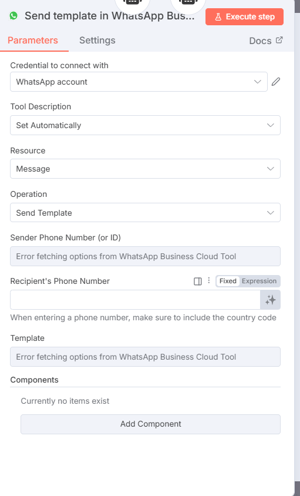Click the flask icon on Execute step
This screenshot has width=300, height=496.
tap(218, 17)
